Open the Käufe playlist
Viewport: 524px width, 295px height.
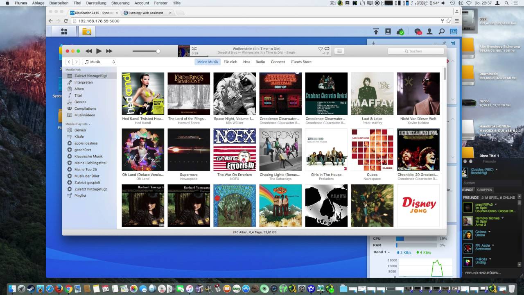click(x=89, y=136)
